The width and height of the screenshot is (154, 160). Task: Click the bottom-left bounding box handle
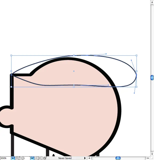(11, 87)
